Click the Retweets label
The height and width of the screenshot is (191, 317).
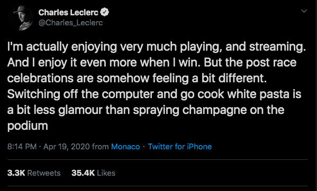point(44,173)
